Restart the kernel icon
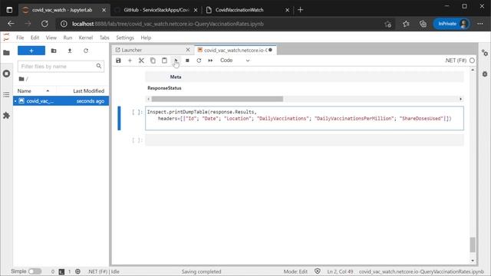Viewport: 491px width, 276px height. point(199,61)
